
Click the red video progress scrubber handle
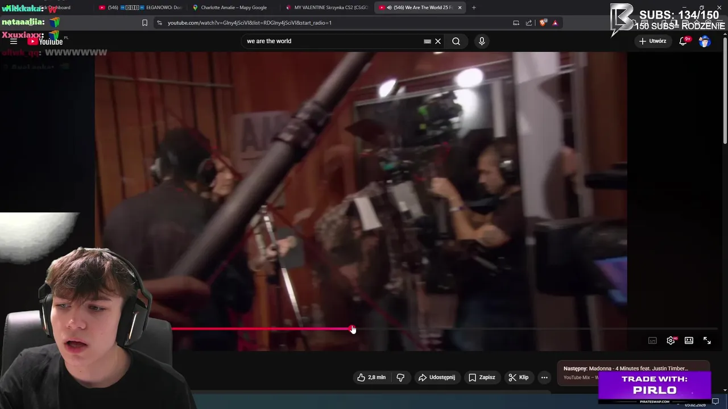352,329
